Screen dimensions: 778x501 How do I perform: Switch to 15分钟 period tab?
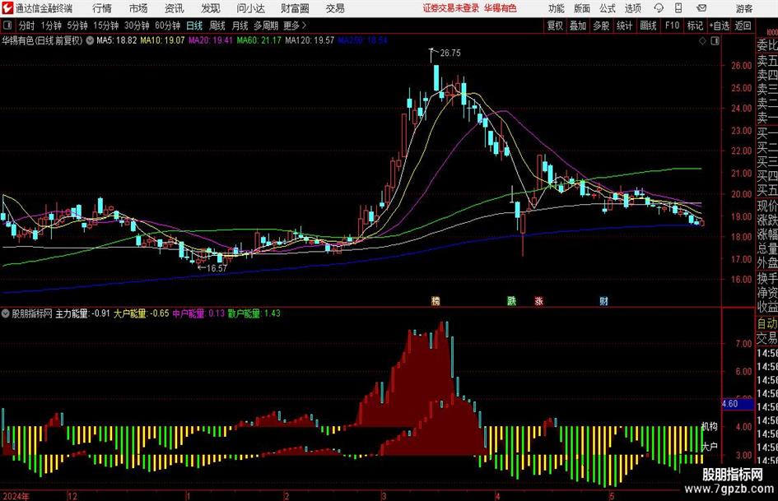(105, 26)
